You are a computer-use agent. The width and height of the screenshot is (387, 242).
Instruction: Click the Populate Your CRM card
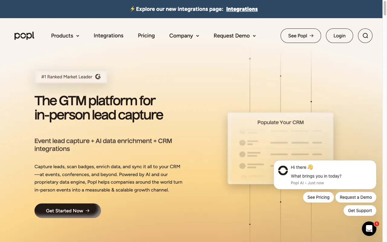281,148
